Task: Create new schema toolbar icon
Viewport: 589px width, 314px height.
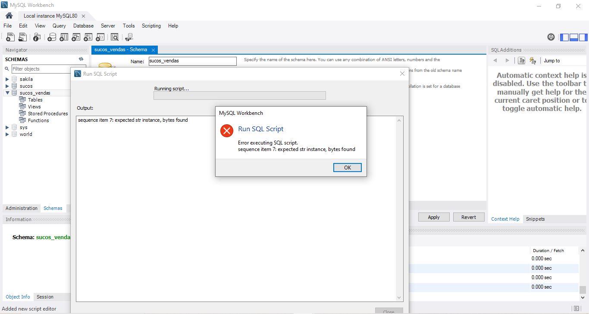Action: 52,37
